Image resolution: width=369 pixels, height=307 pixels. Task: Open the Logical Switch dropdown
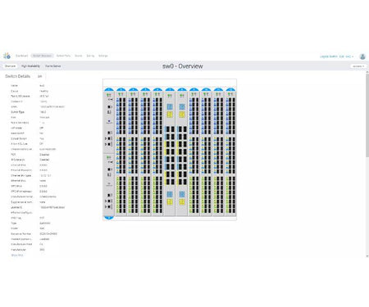coord(337,56)
